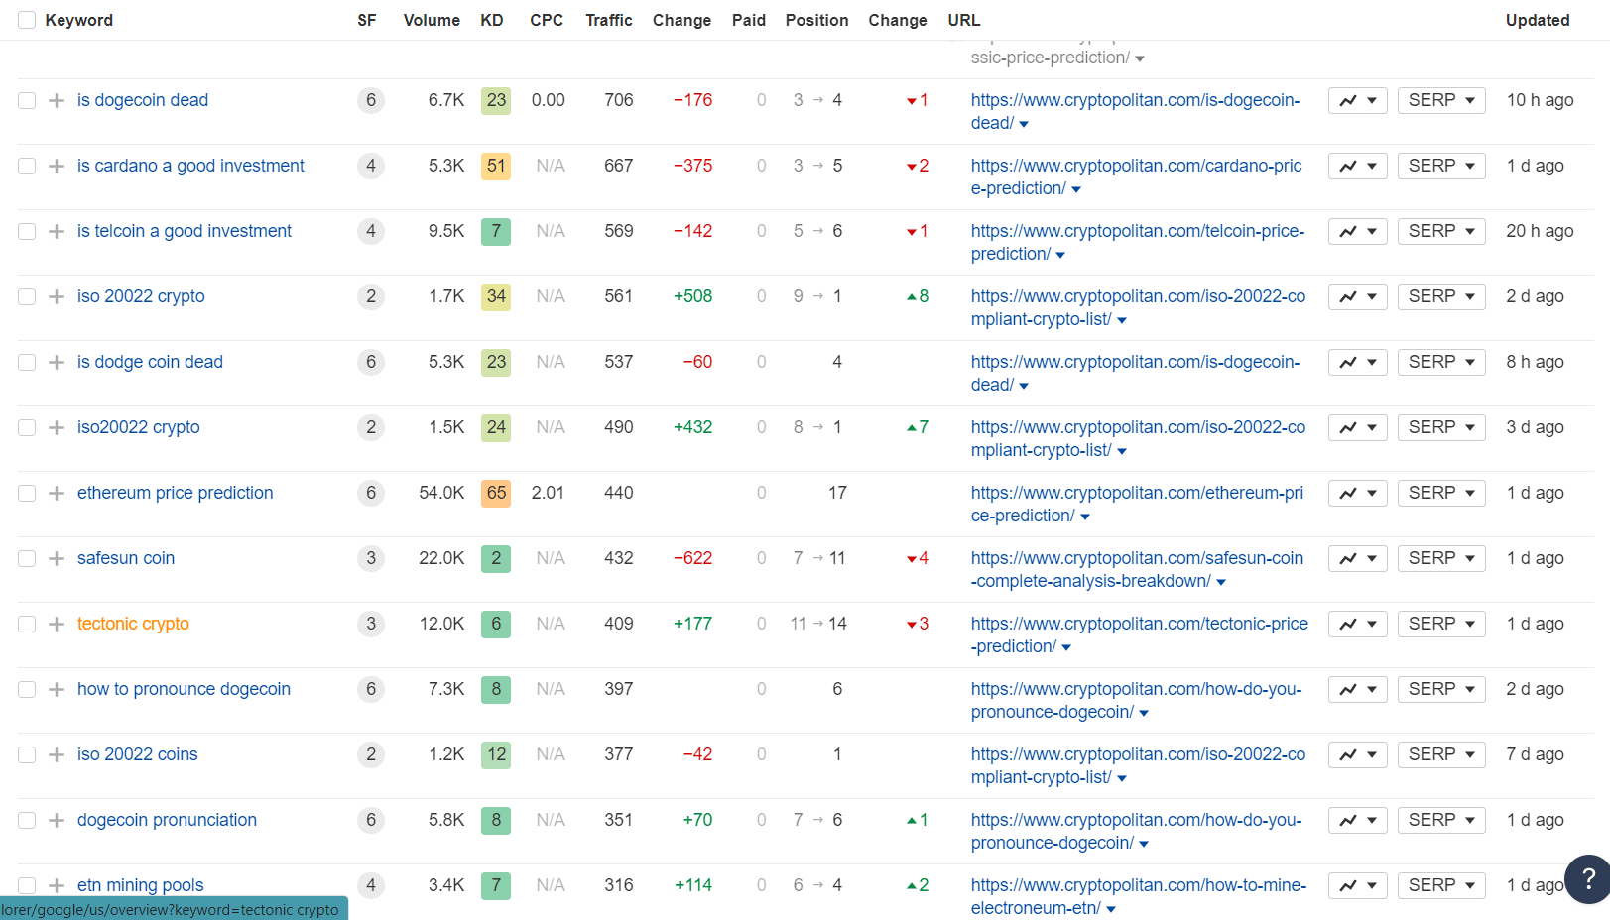Select checkbox for 'tectonic crypto'

point(27,624)
